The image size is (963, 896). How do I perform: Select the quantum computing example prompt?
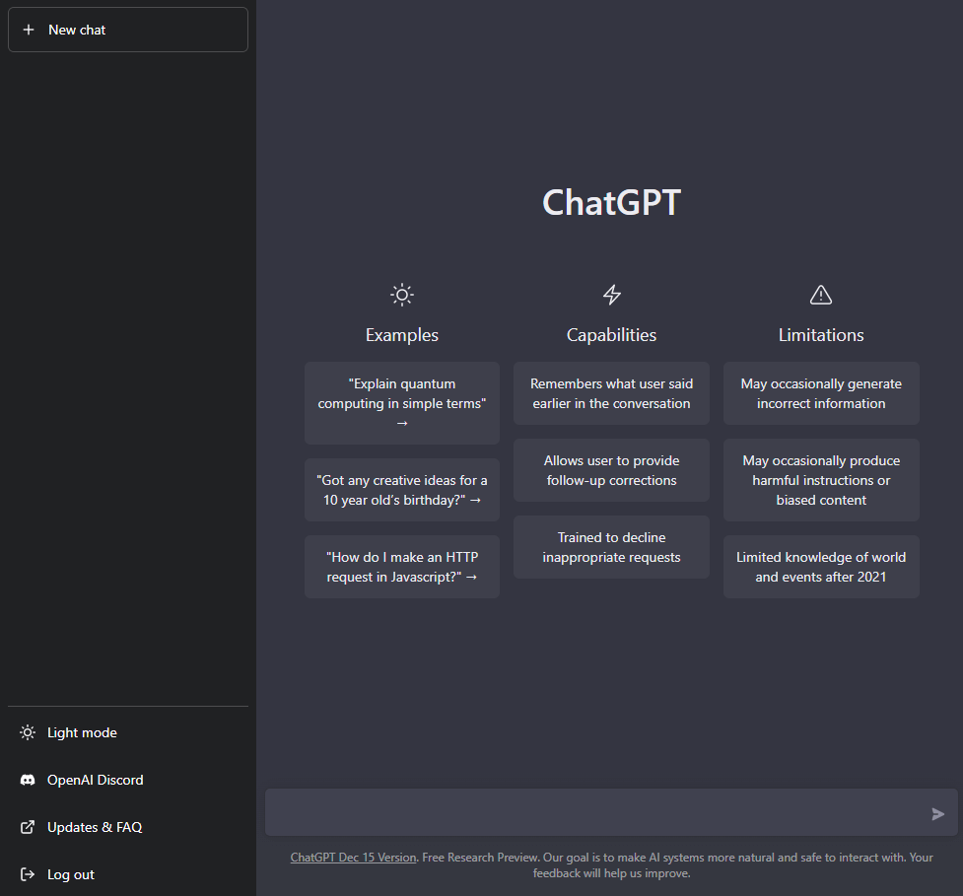tap(401, 403)
